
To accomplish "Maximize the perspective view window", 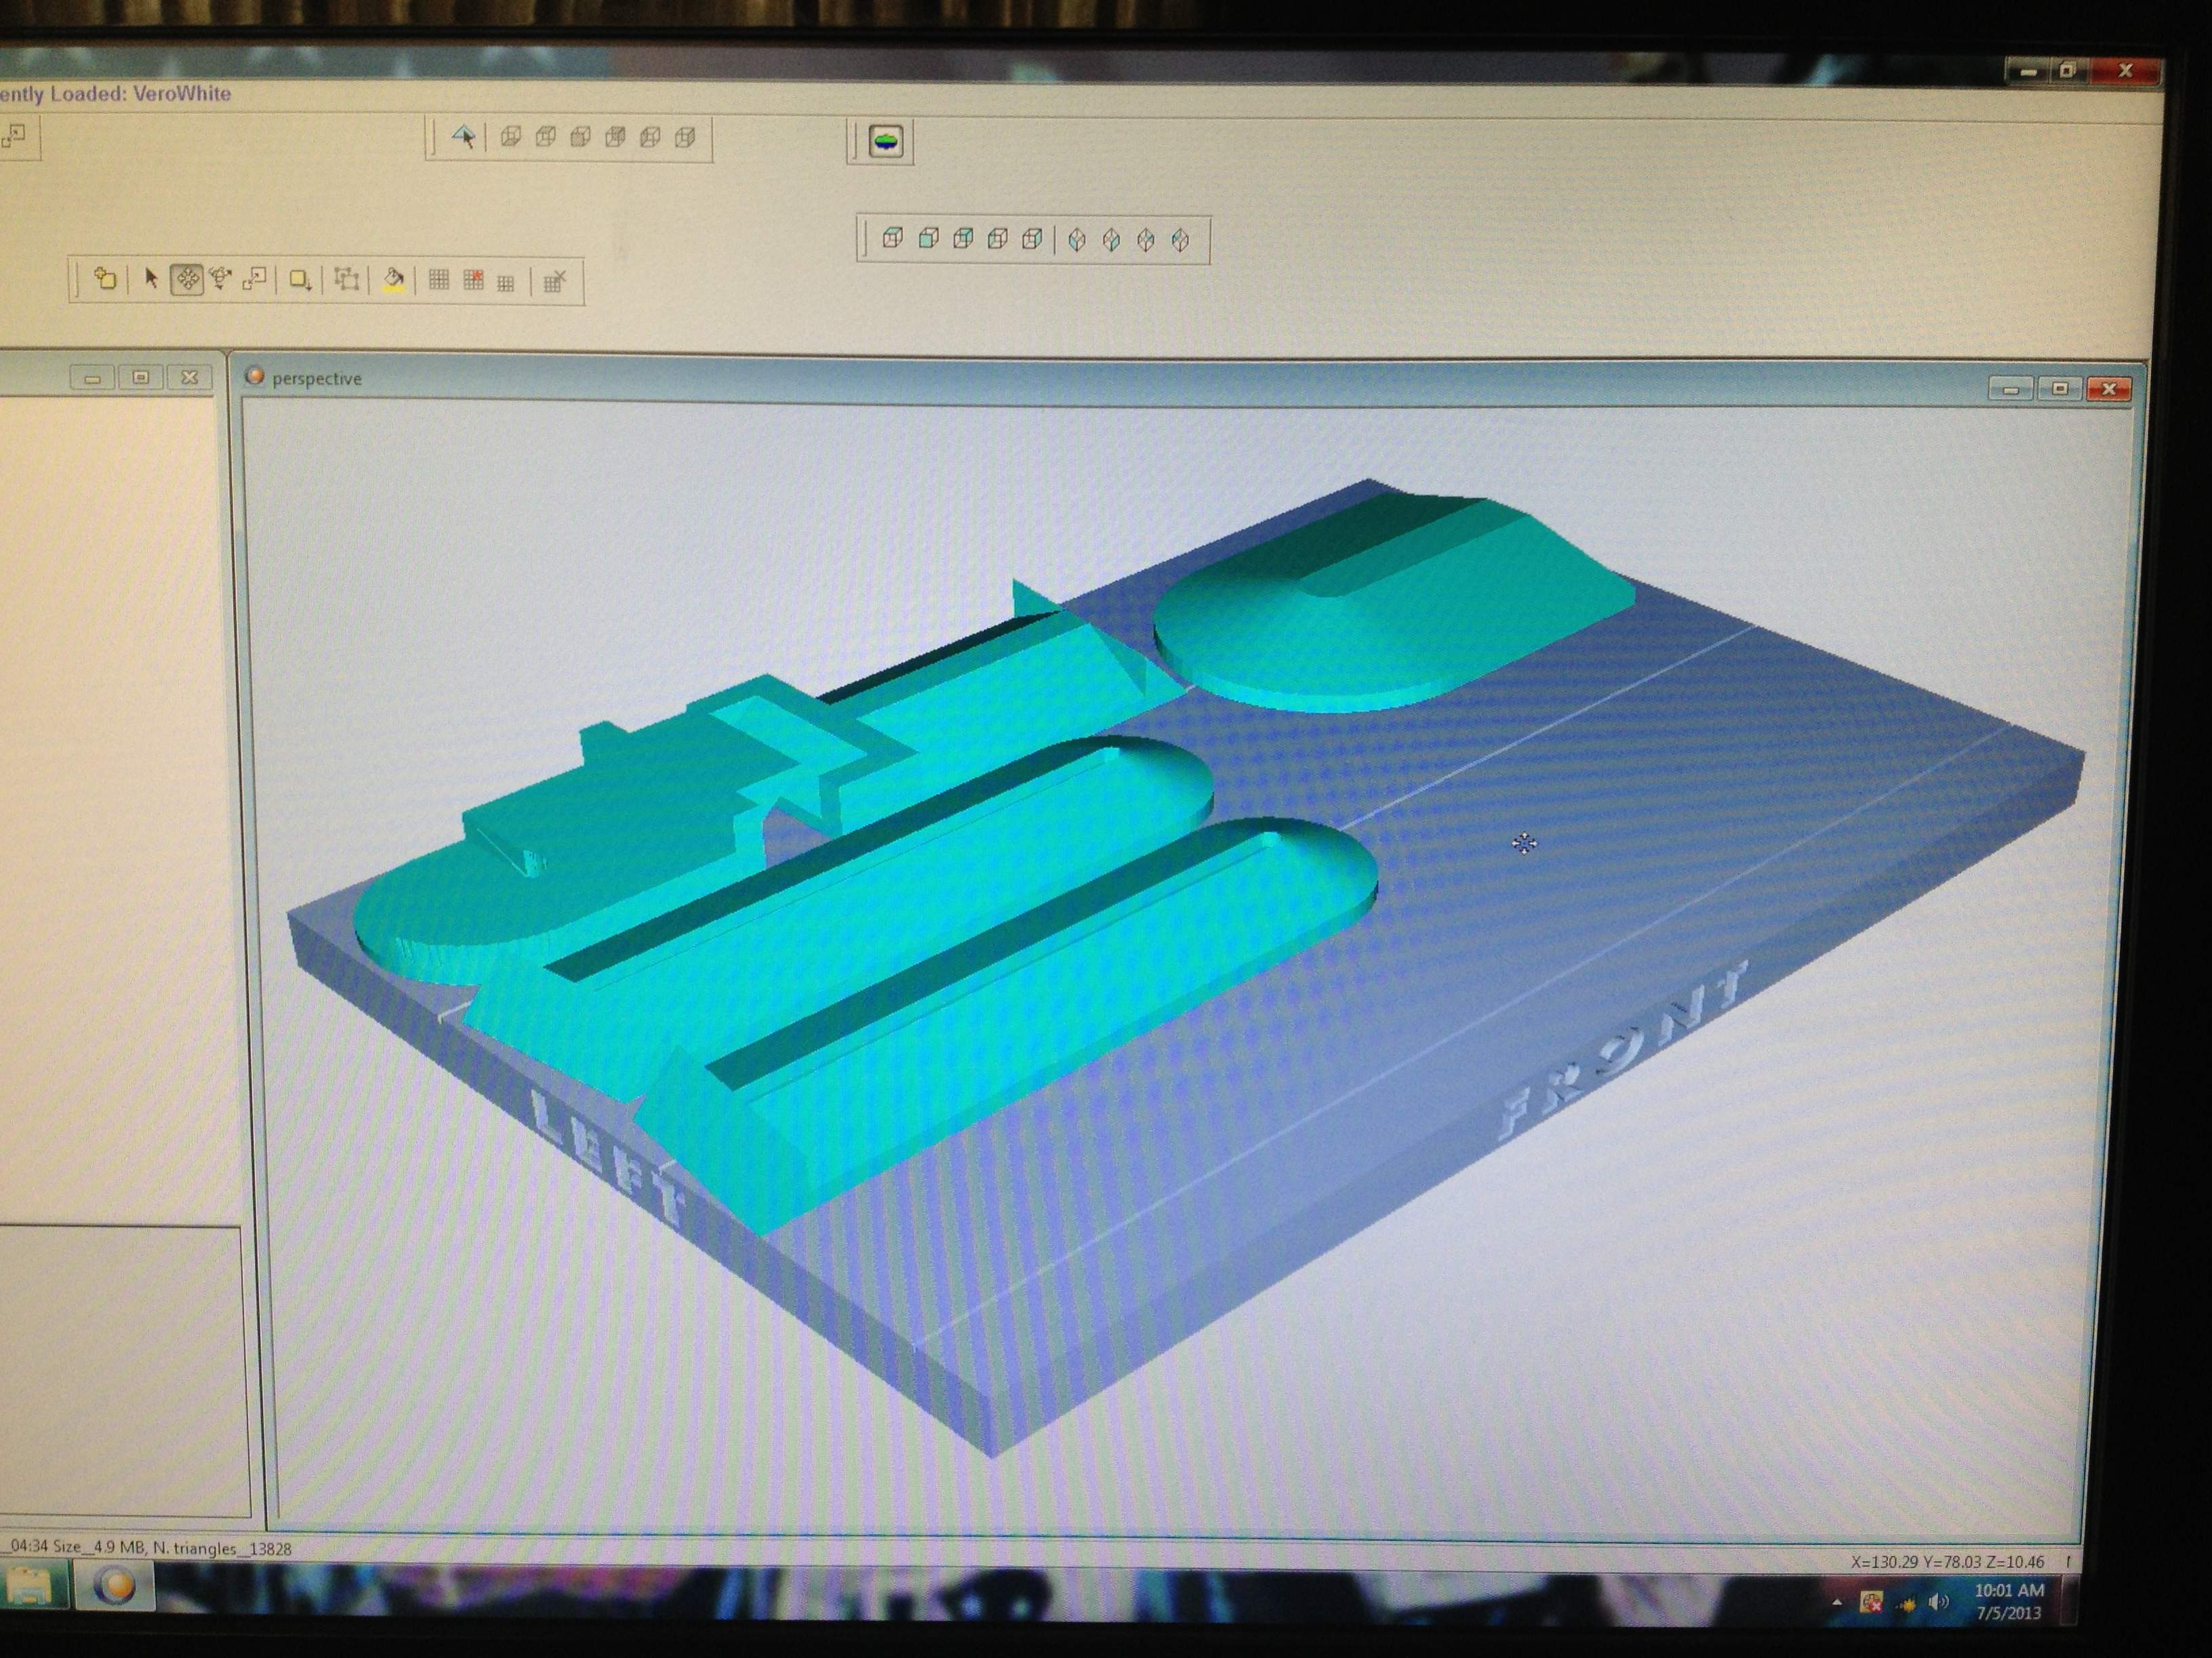I will (x=2060, y=388).
